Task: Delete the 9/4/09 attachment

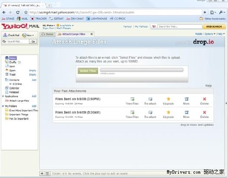Action: click(204, 115)
